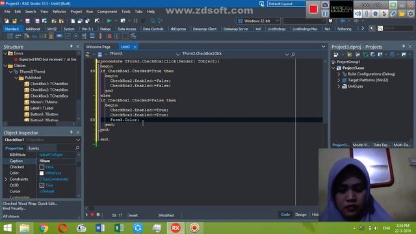Click the Run (green play) toolbar icon
Viewport: 416px width, 234px height.
click(109, 21)
